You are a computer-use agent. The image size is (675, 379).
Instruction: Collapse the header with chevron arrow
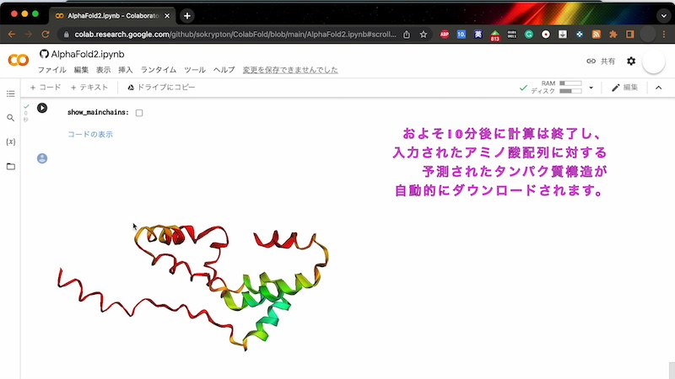pyautogui.click(x=659, y=88)
